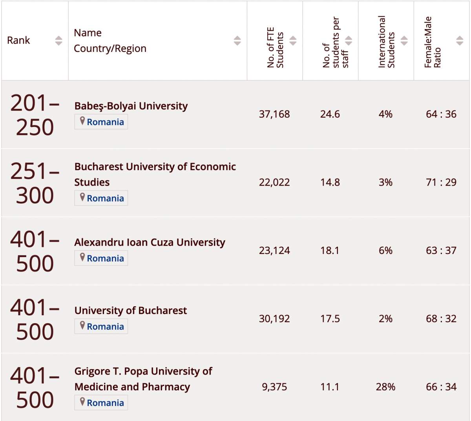471x421 pixels.
Task: Click the 201–250 rank cell
Action: click(35, 115)
